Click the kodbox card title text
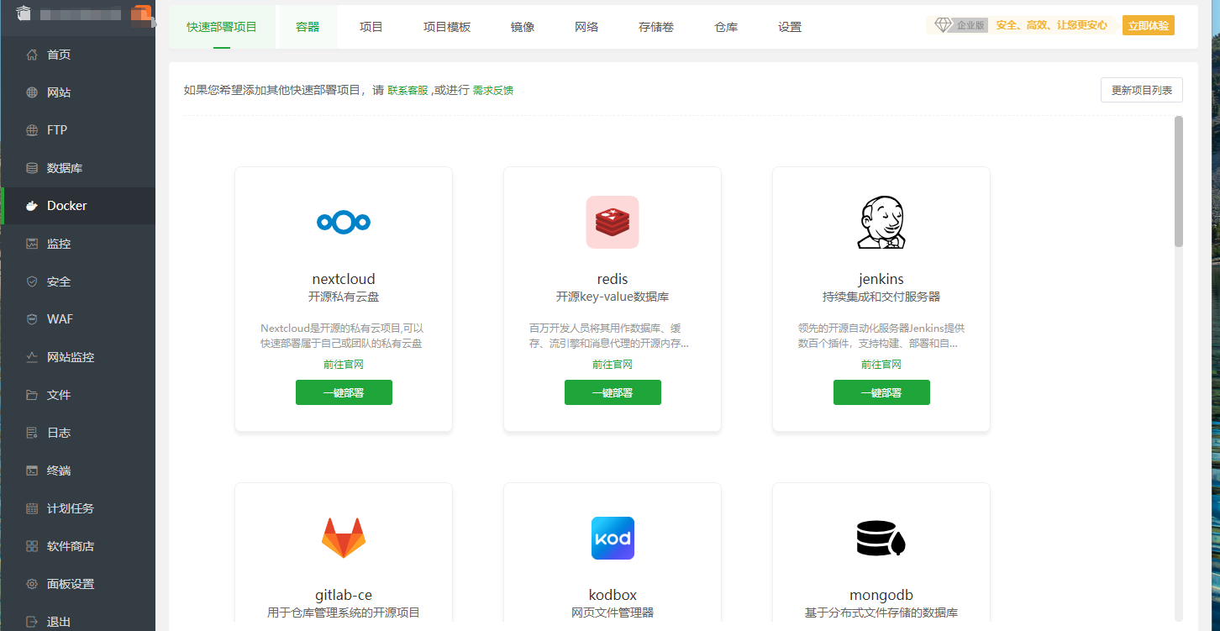The height and width of the screenshot is (631, 1220). [613, 595]
